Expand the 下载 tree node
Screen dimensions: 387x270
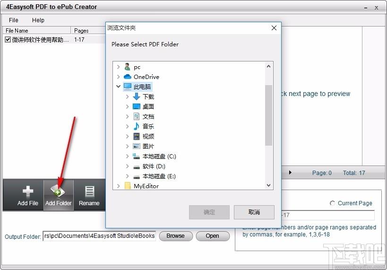128,96
